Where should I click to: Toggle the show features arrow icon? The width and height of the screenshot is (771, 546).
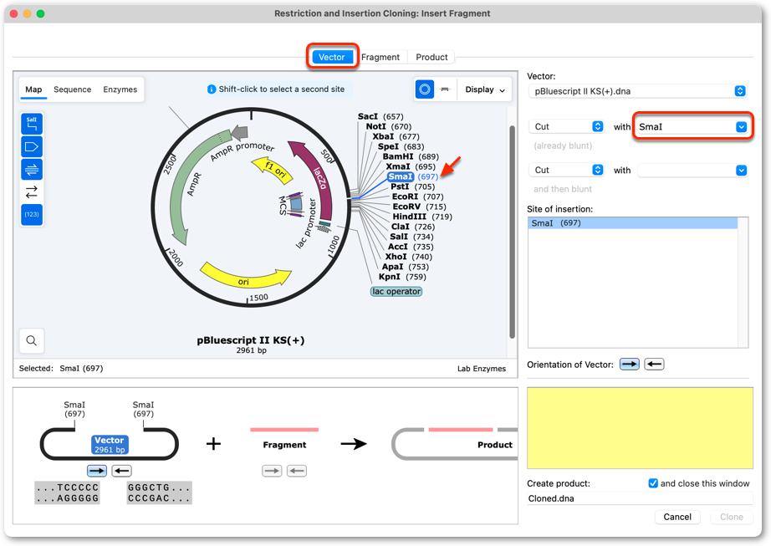point(32,146)
